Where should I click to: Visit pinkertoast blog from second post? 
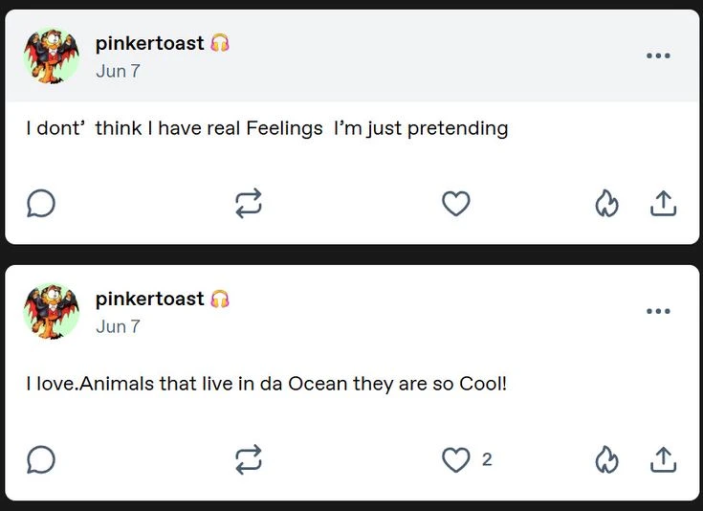point(149,299)
